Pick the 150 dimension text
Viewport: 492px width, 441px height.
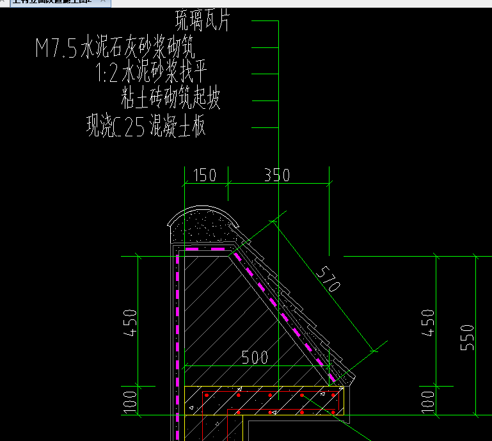[x=205, y=175]
